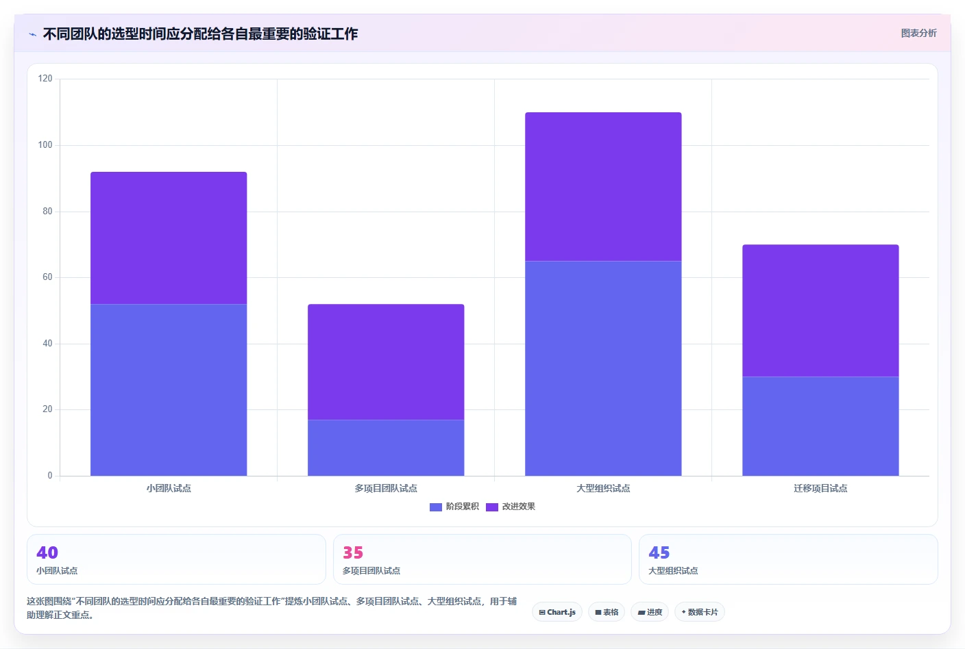Select the Chart.js tag
This screenshot has height=649, width=965.
click(x=557, y=612)
